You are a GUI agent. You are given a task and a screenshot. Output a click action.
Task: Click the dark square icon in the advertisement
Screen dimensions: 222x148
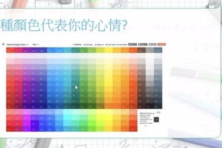156,119
